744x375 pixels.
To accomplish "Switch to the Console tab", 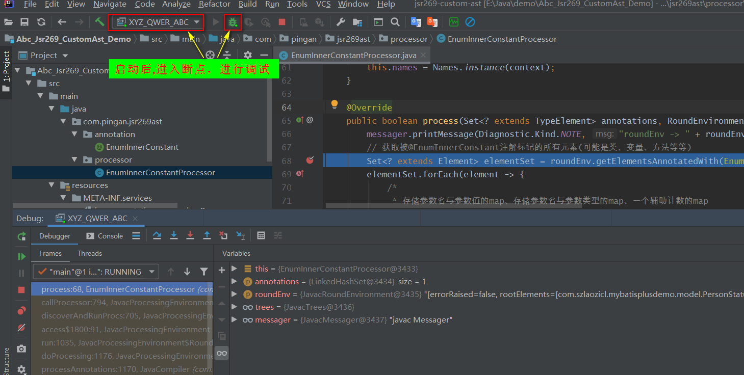I will coord(105,236).
